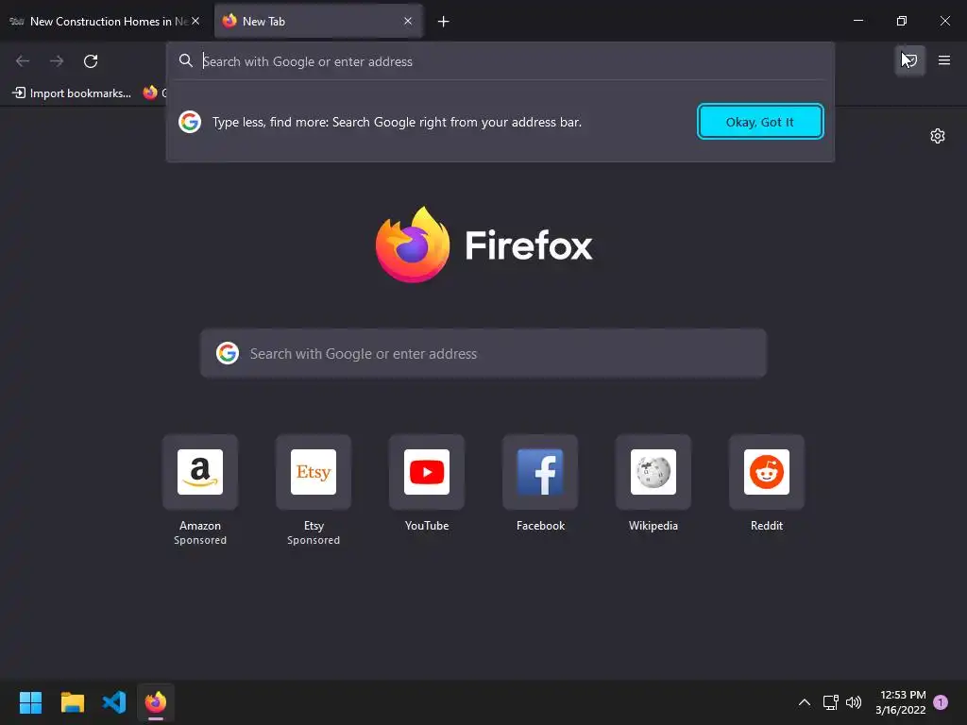Launch Visual Studio Code from taskbar
This screenshot has height=725, width=967.
click(x=114, y=702)
